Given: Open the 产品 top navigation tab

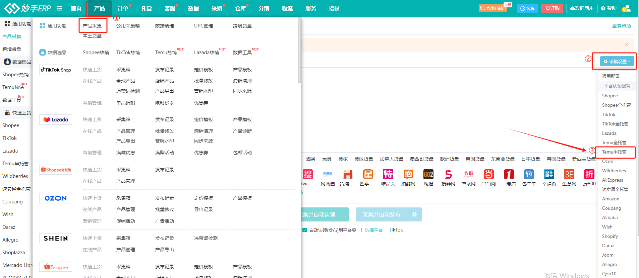Looking at the screenshot, I should [x=99, y=8].
